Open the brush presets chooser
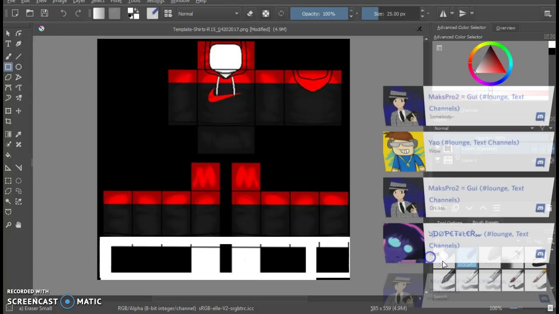The width and height of the screenshot is (559, 314). tap(168, 14)
